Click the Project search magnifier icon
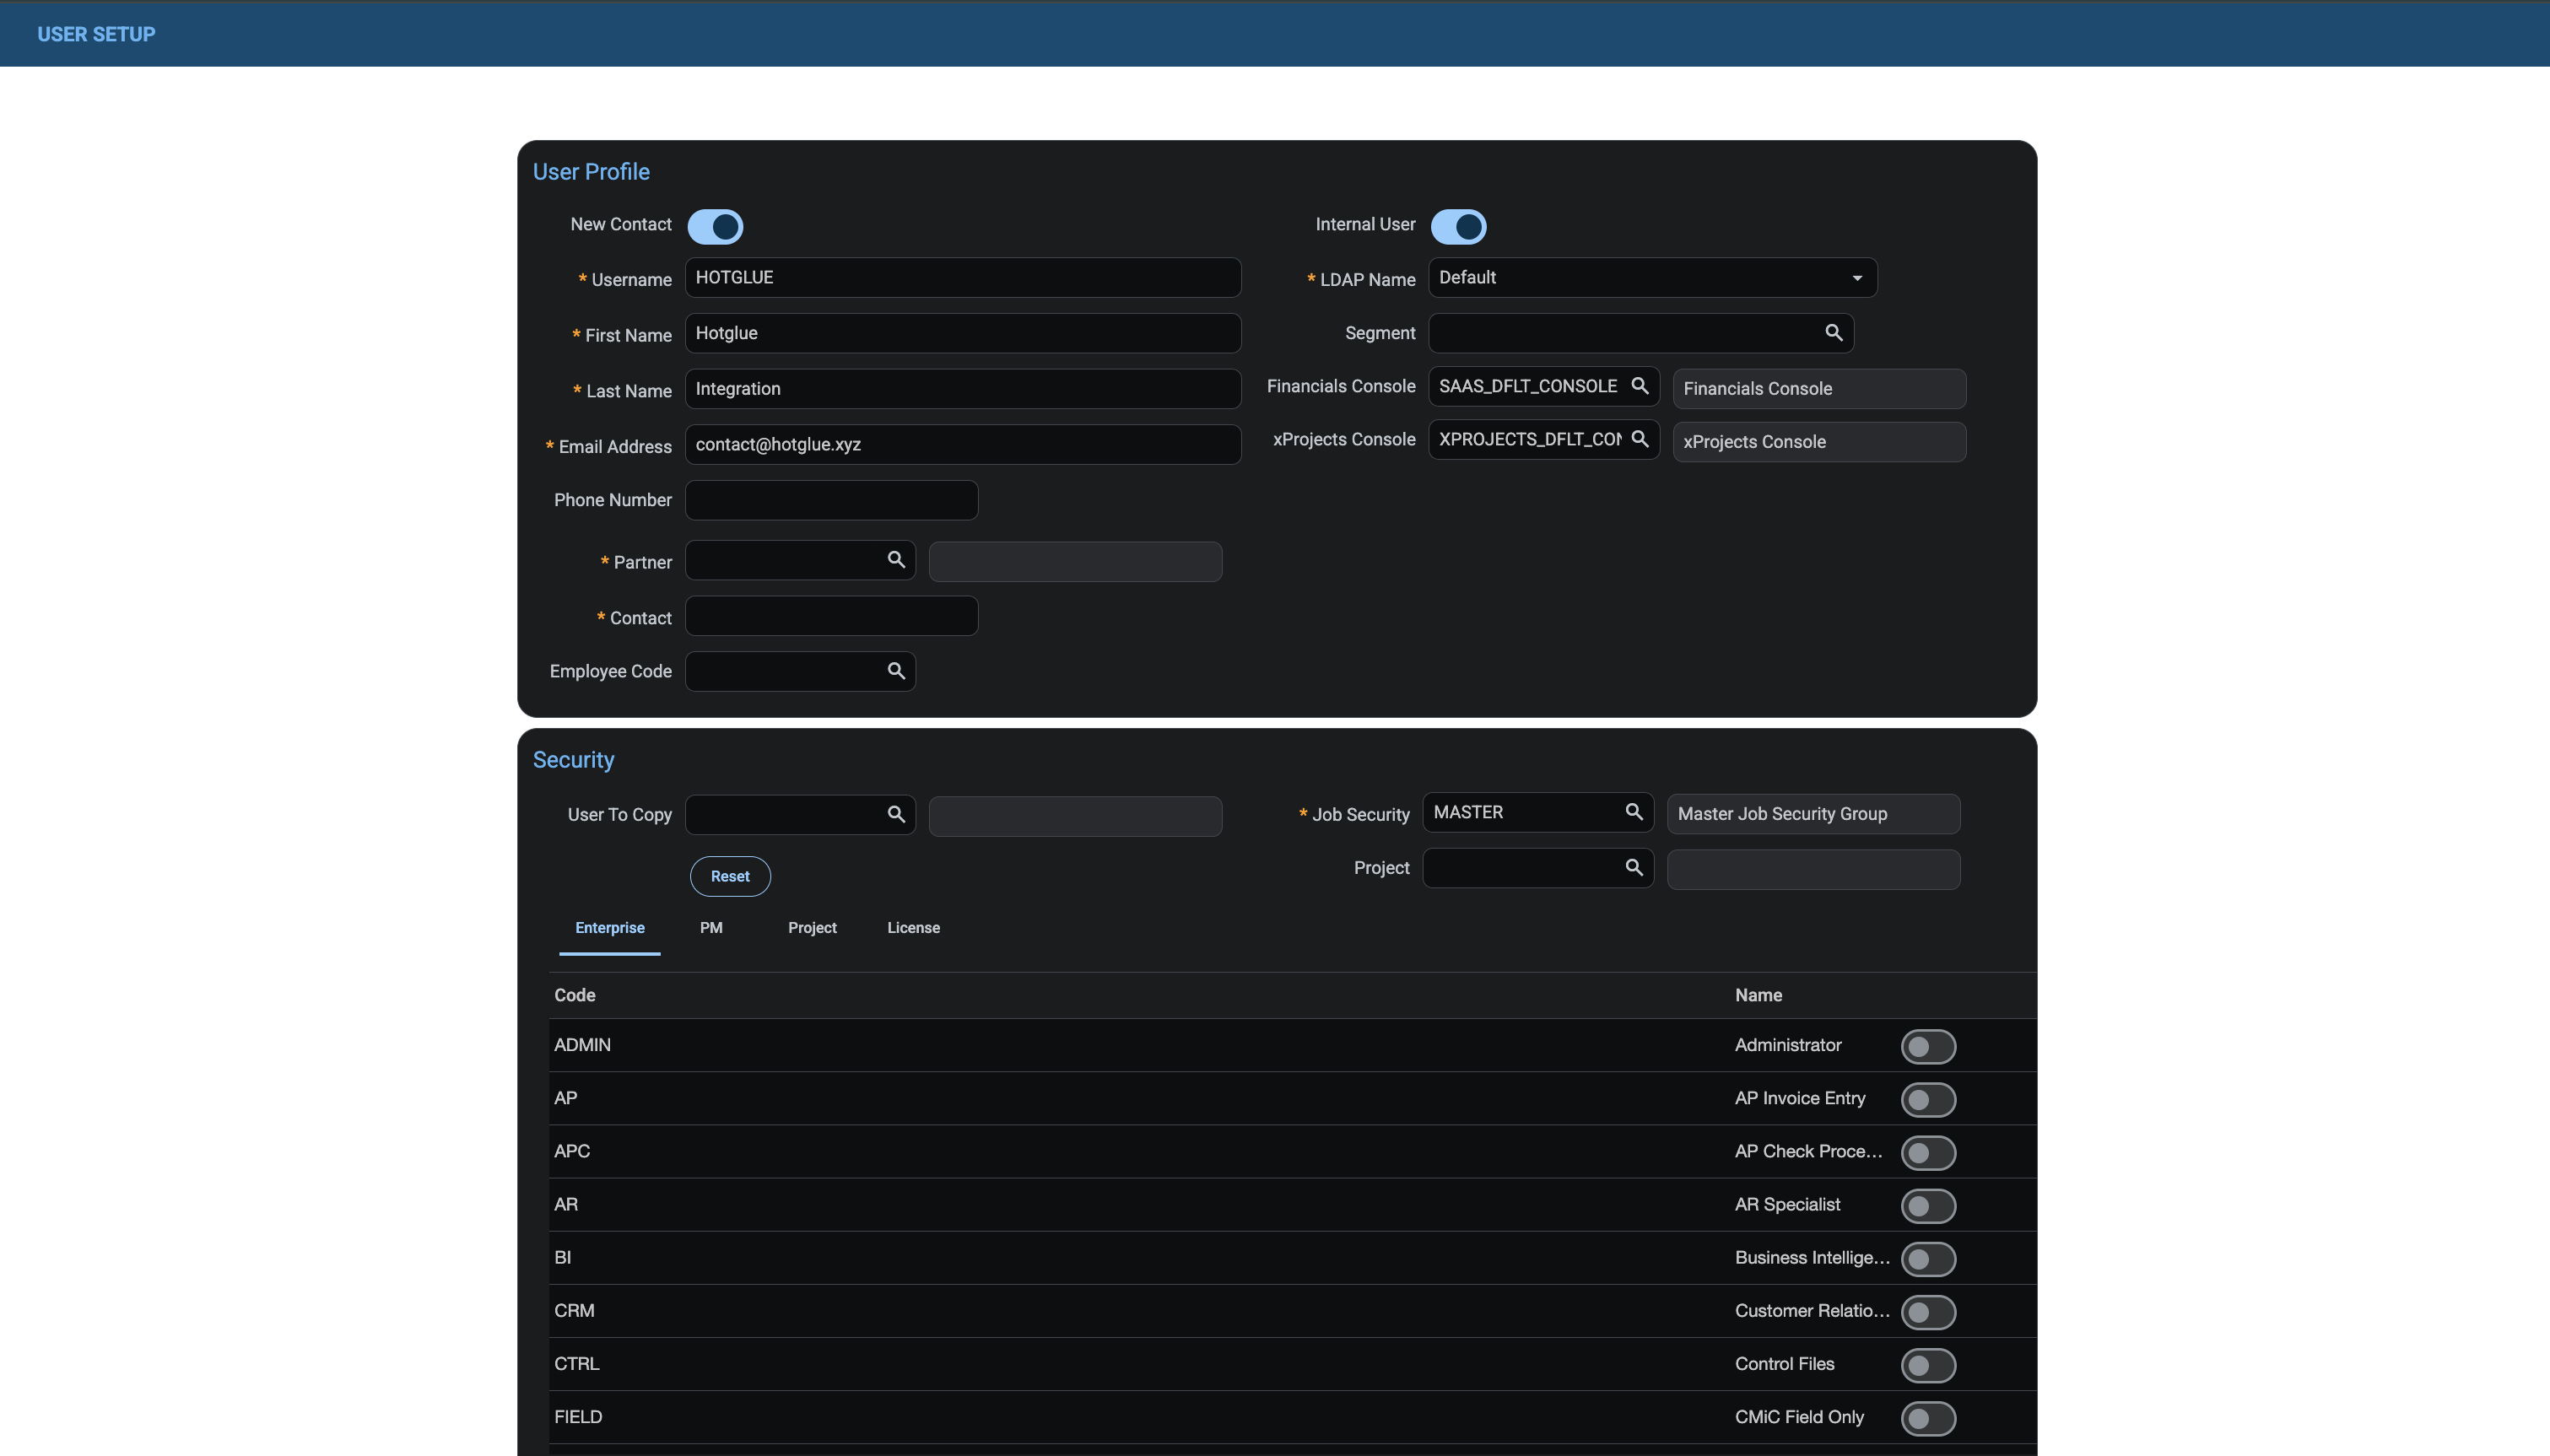The image size is (2550, 1456). coord(1633,868)
